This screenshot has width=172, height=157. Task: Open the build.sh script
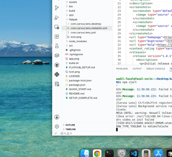click(87, 63)
